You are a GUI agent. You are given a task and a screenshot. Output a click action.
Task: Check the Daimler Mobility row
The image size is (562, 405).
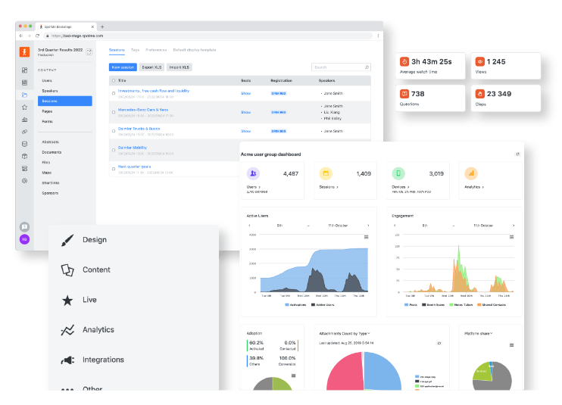[114, 150]
